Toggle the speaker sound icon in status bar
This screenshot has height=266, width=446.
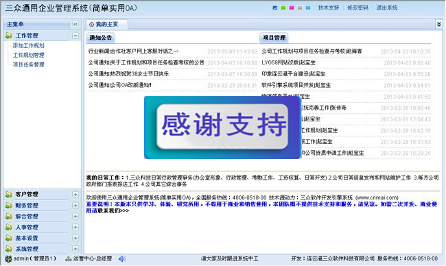[x=122, y=259]
